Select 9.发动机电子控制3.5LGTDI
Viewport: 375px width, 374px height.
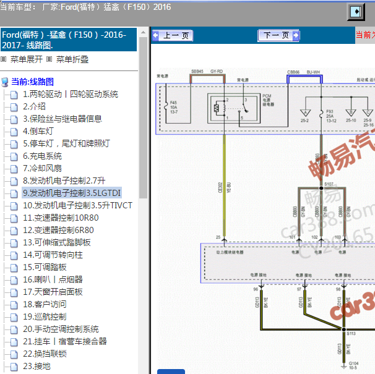[72, 193]
